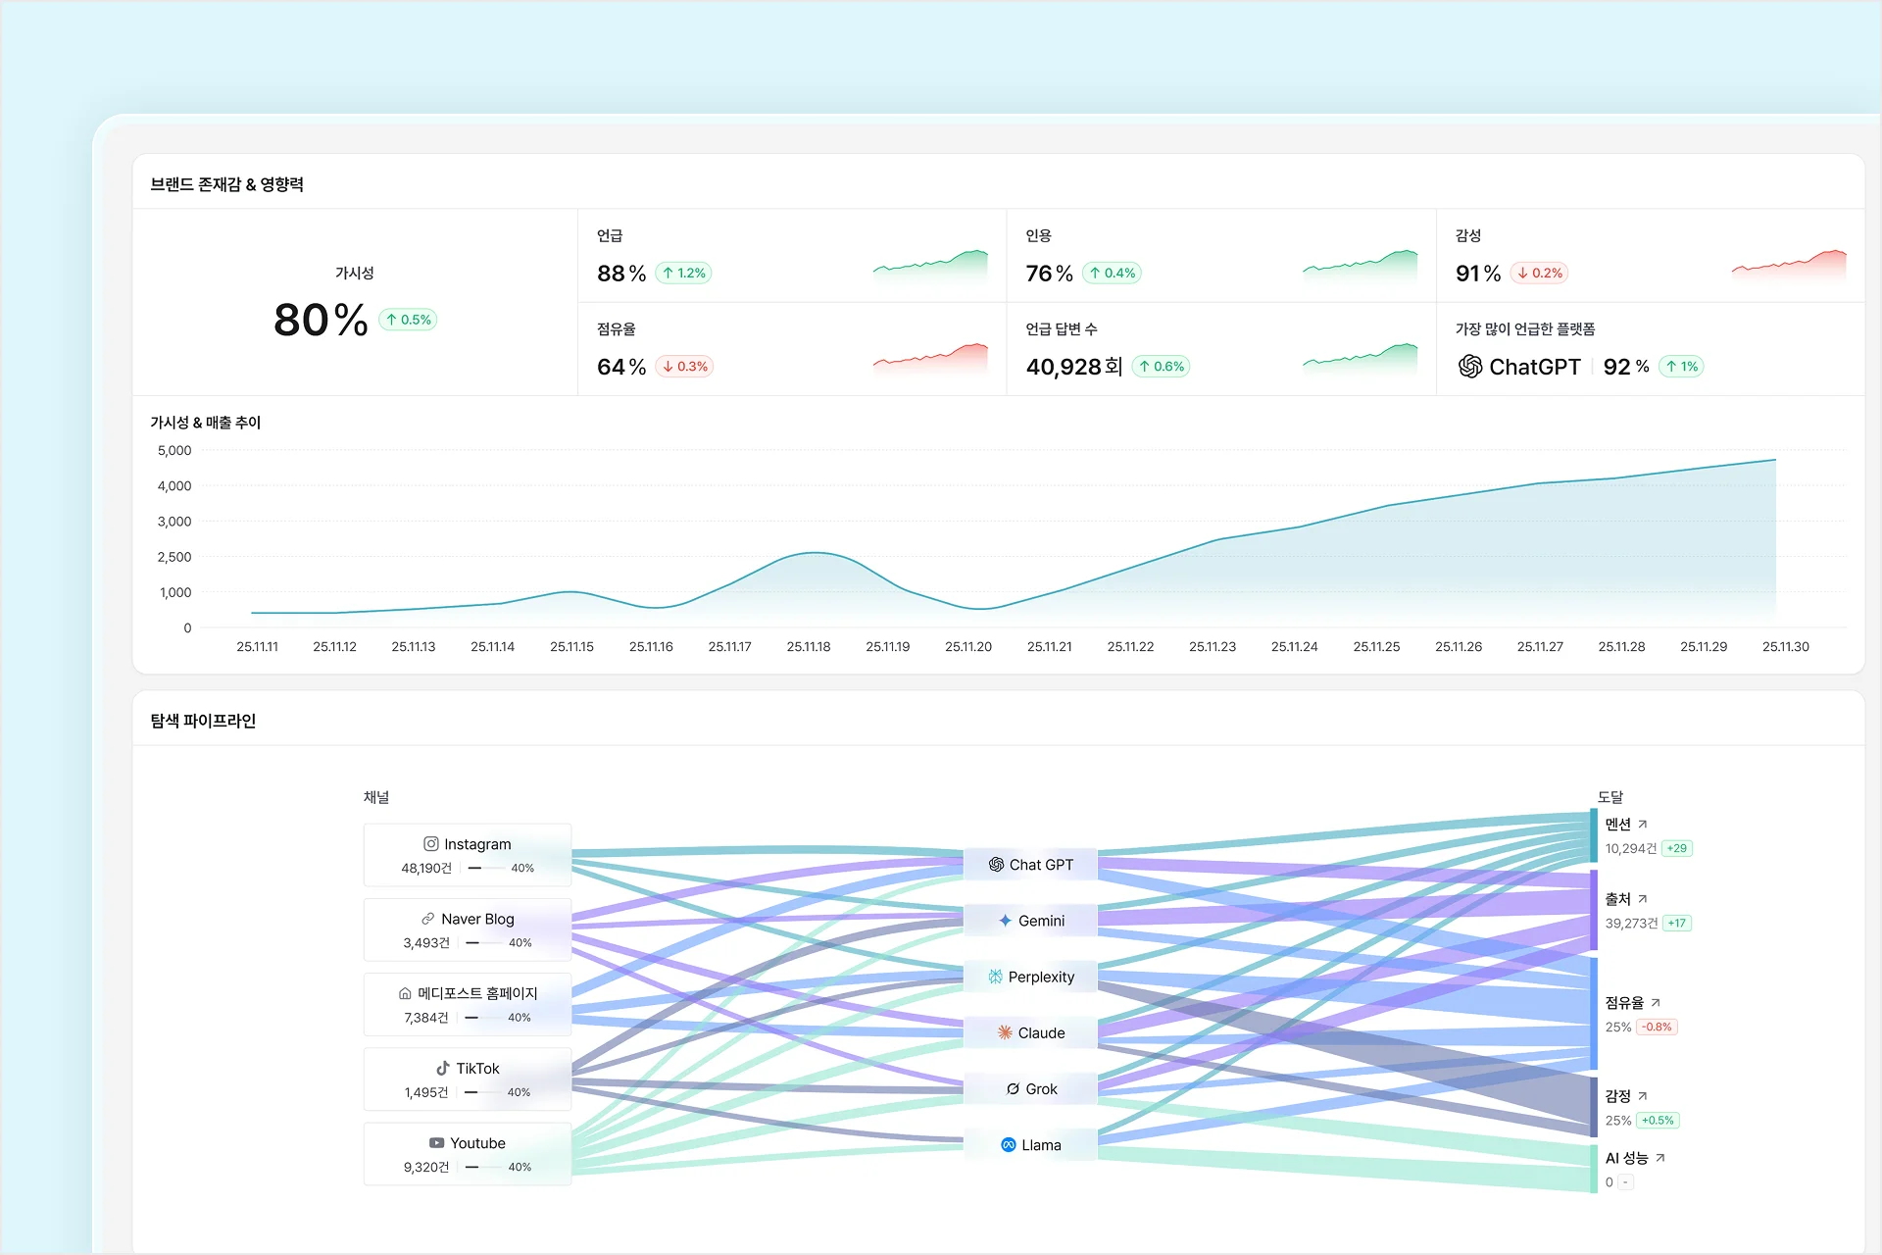Click the ChatGPT logo beside platform name
1882x1255 pixels.
1469,367
